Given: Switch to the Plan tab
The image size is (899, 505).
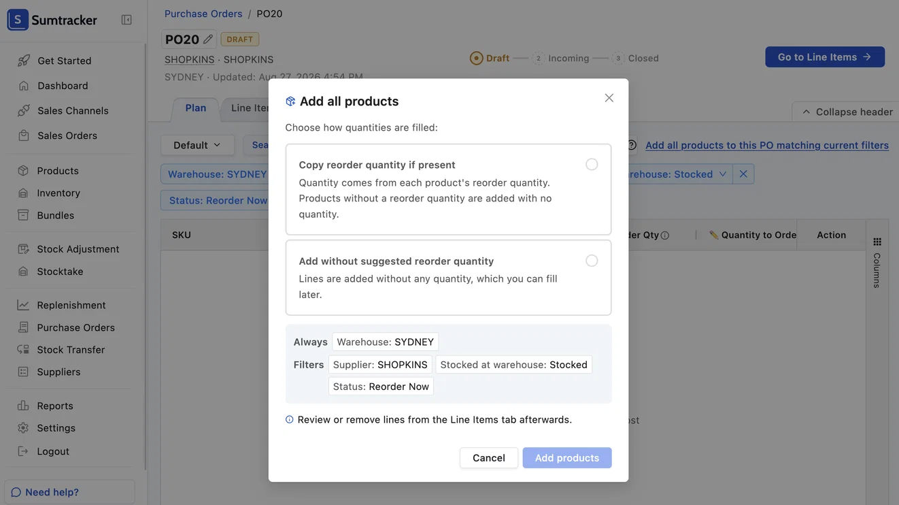Looking at the screenshot, I should 195,108.
